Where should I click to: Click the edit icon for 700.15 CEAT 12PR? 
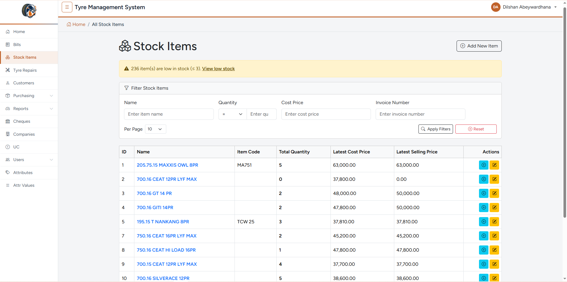[x=494, y=264]
